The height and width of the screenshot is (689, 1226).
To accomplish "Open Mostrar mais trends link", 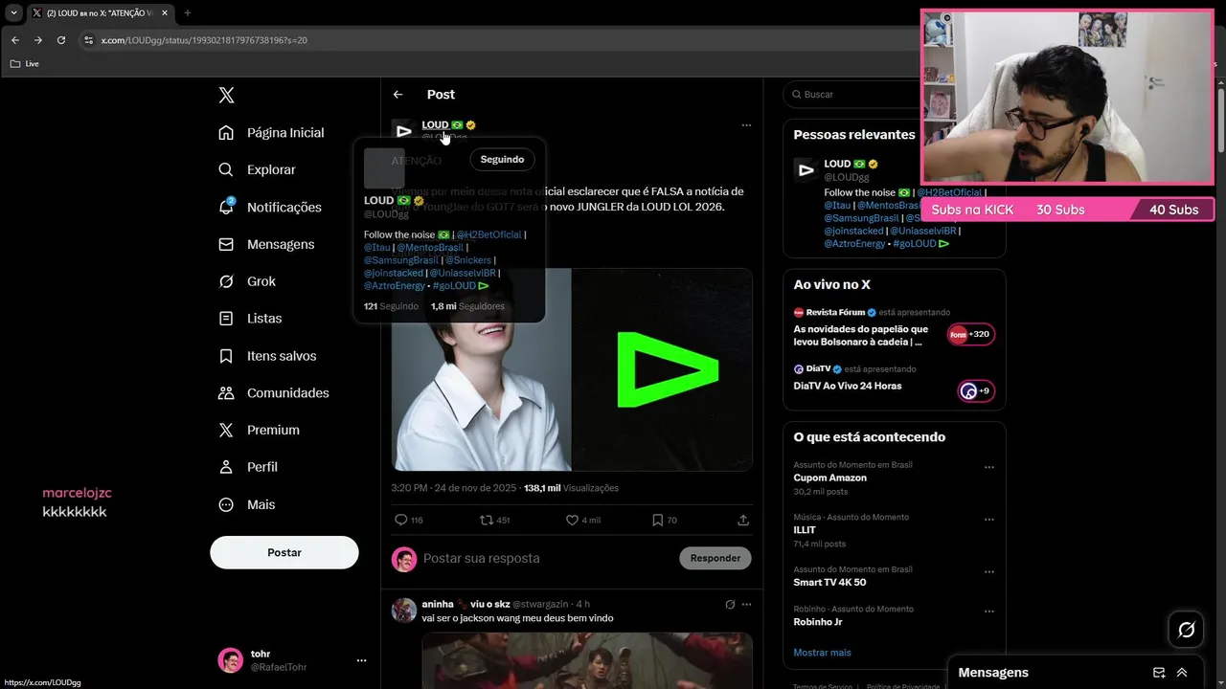I will [822, 653].
